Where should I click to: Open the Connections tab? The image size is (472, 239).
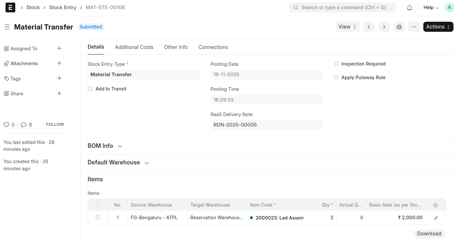pos(213,47)
